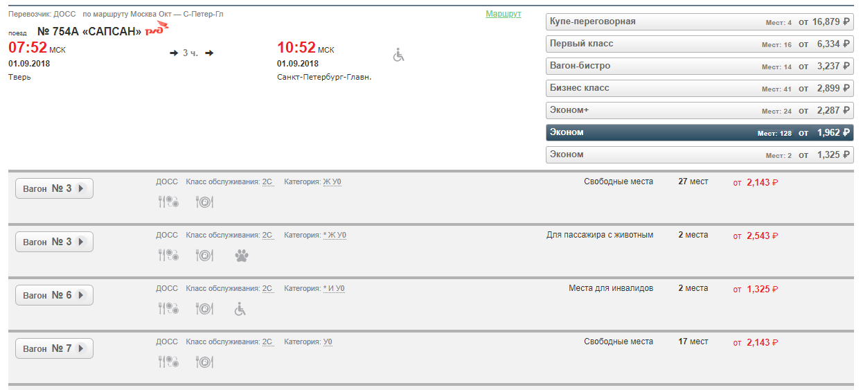
Task: Click the 3 ч. travel duration
Action: pos(190,53)
